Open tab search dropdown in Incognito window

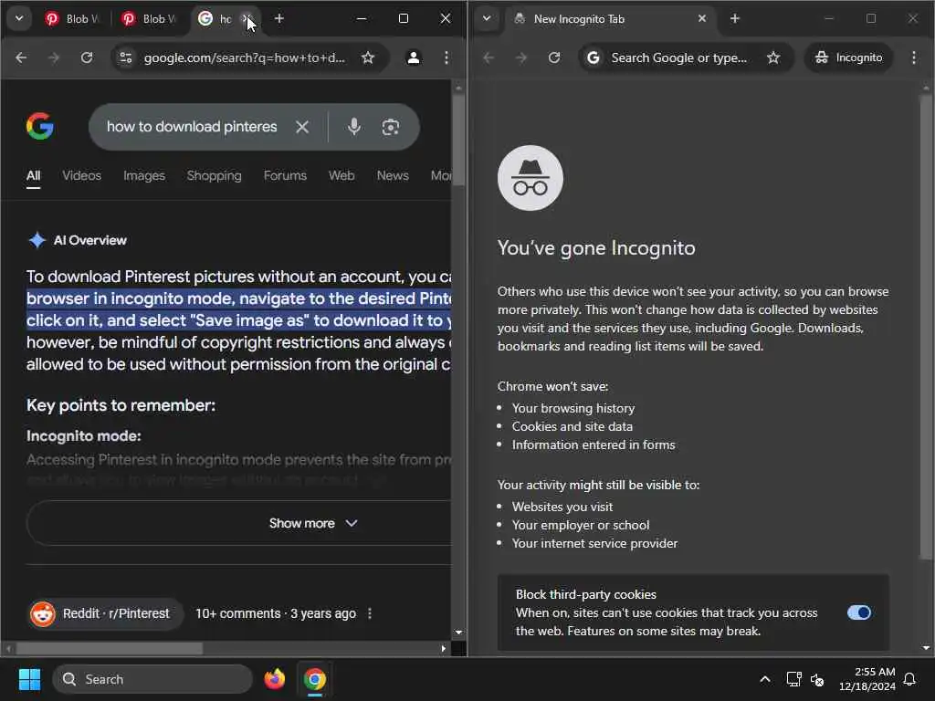487,18
